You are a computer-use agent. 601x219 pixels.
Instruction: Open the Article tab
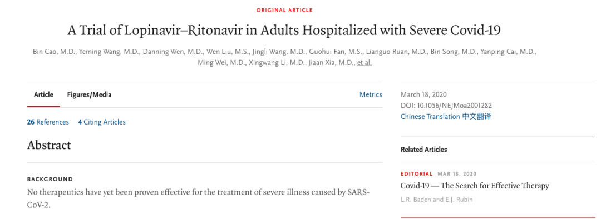43,94
